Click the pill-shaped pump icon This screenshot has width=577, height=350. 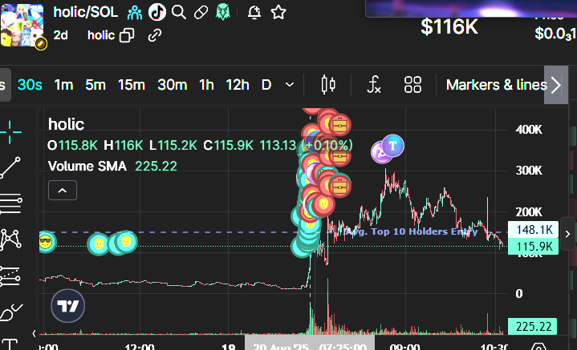pyautogui.click(x=201, y=13)
